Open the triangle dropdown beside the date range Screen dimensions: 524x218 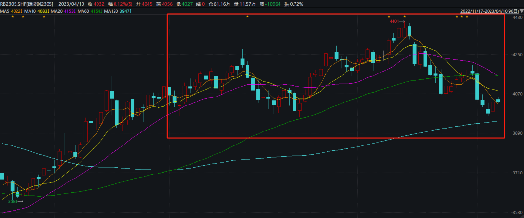pyautogui.click(x=520, y=11)
